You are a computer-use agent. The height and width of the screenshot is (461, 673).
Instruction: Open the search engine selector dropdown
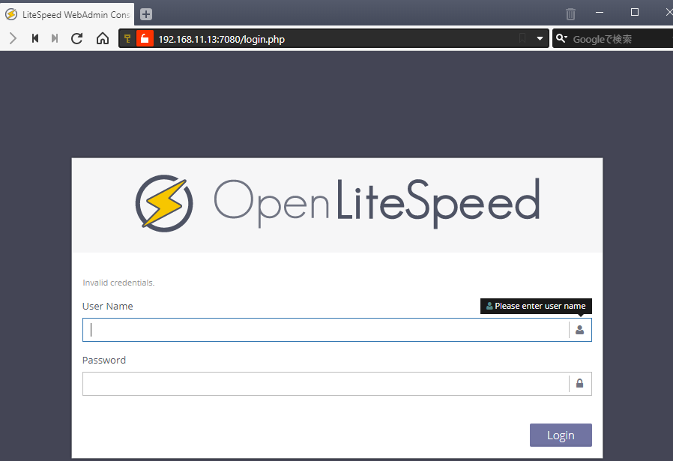[x=561, y=39]
